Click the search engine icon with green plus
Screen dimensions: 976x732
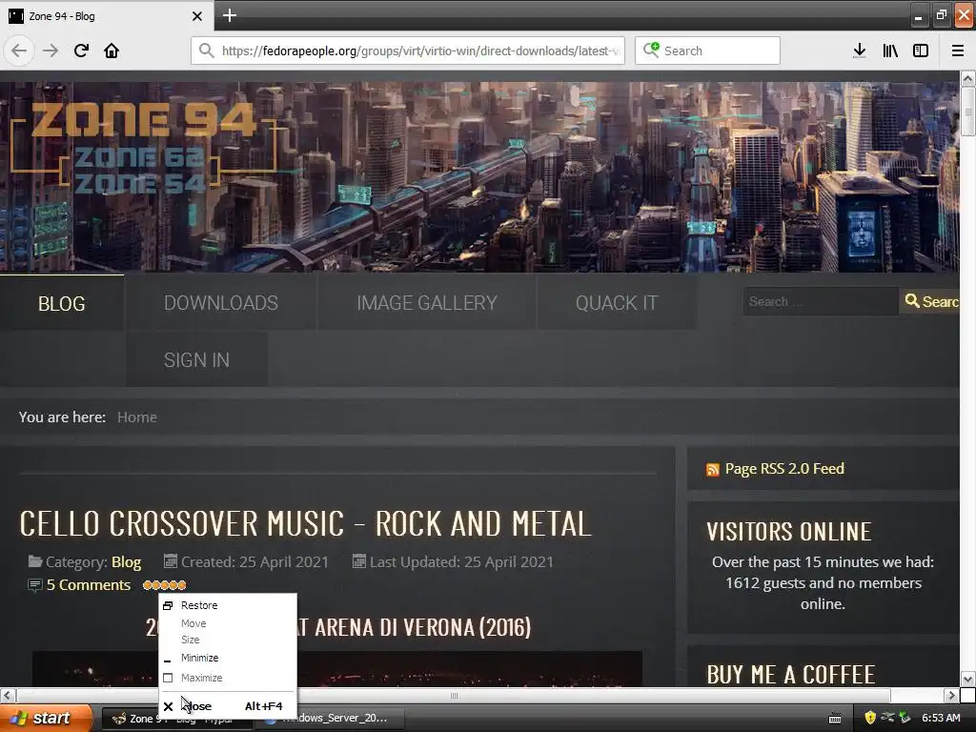(x=651, y=50)
